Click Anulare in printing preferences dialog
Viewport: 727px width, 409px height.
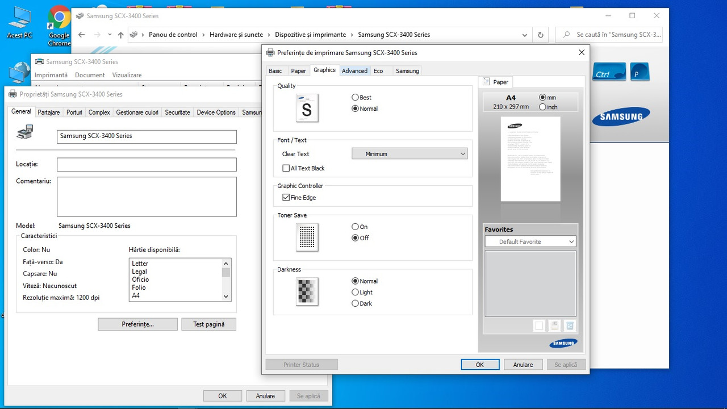(523, 365)
